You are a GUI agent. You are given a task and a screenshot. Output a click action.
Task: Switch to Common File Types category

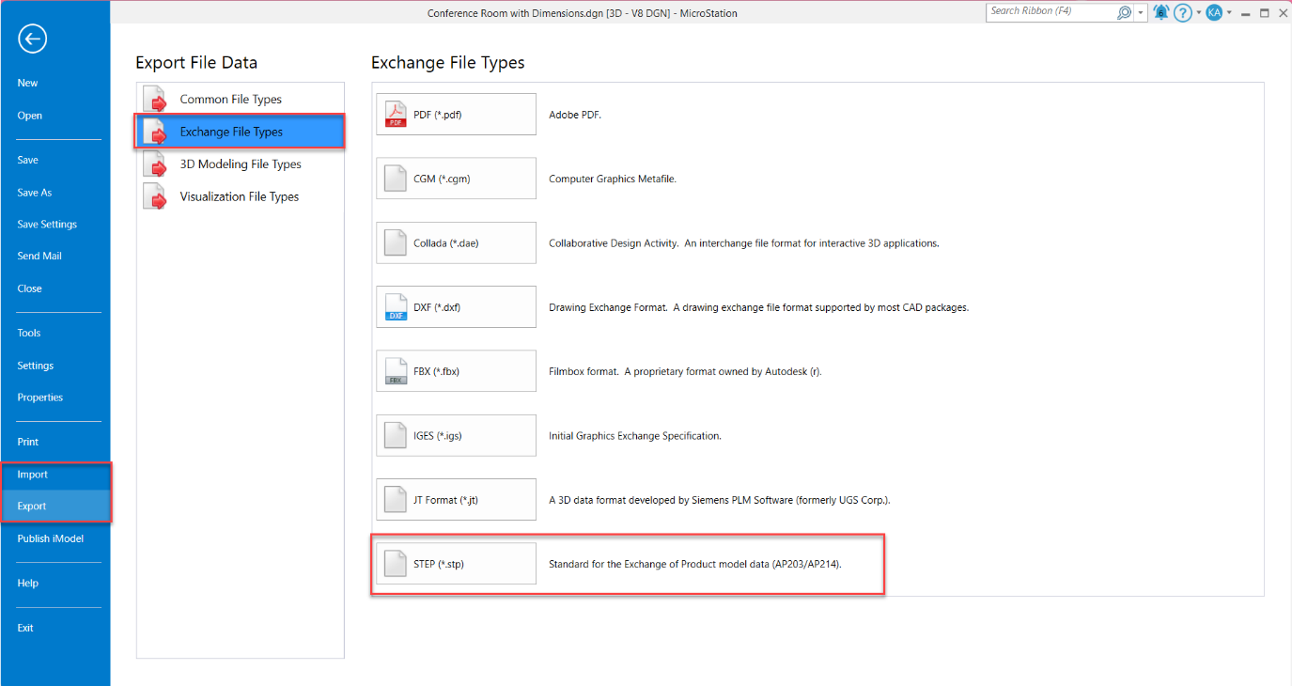tap(231, 100)
